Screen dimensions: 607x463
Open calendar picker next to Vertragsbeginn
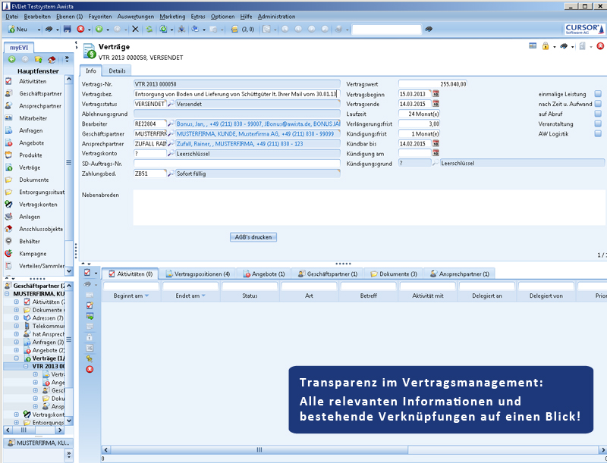point(436,94)
